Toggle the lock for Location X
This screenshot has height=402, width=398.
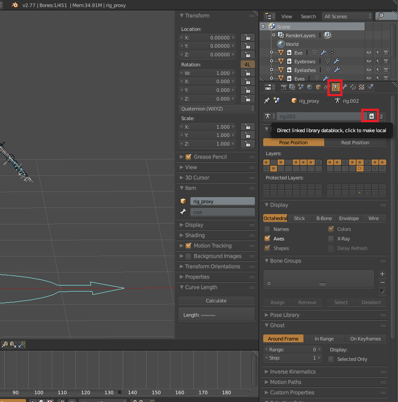click(x=248, y=37)
